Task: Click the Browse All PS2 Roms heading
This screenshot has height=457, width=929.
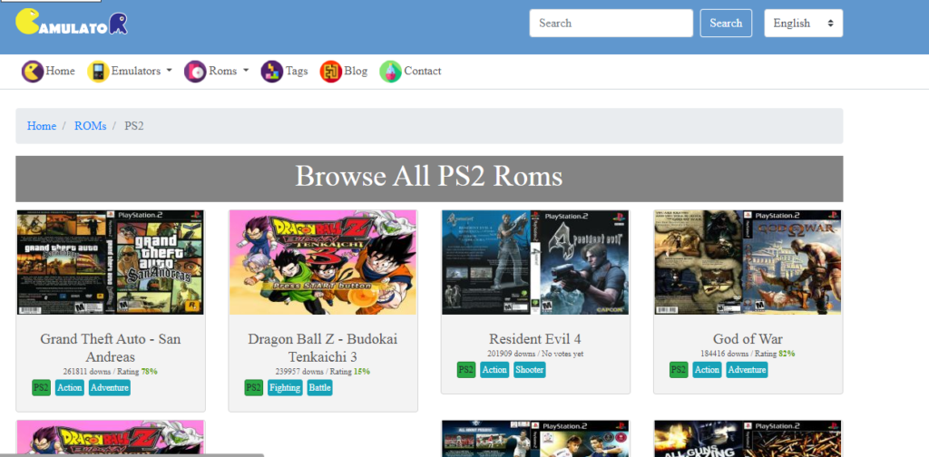Action: click(x=429, y=177)
